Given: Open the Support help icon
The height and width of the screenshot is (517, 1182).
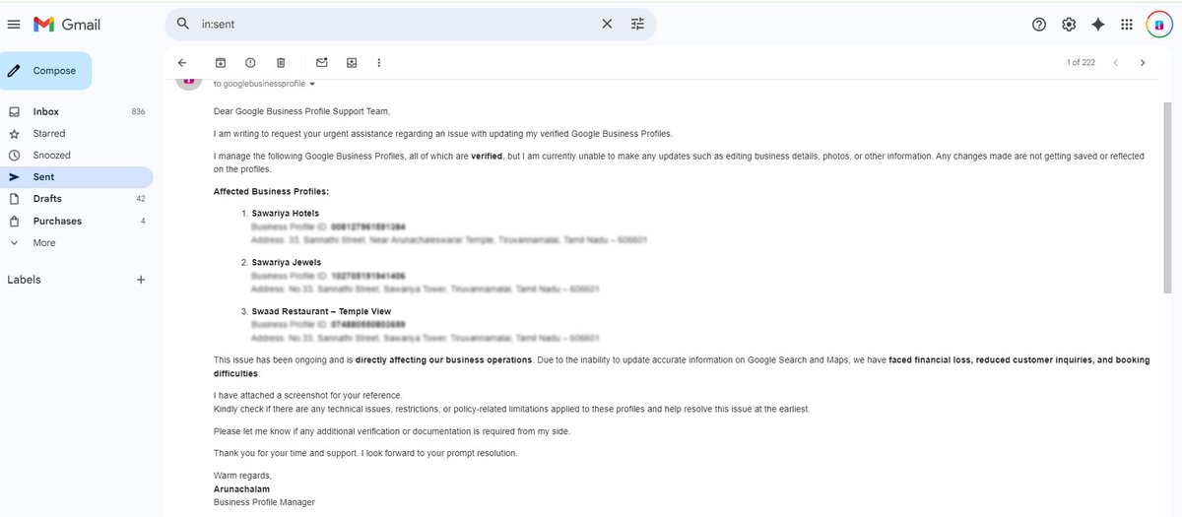Looking at the screenshot, I should coord(1039,25).
